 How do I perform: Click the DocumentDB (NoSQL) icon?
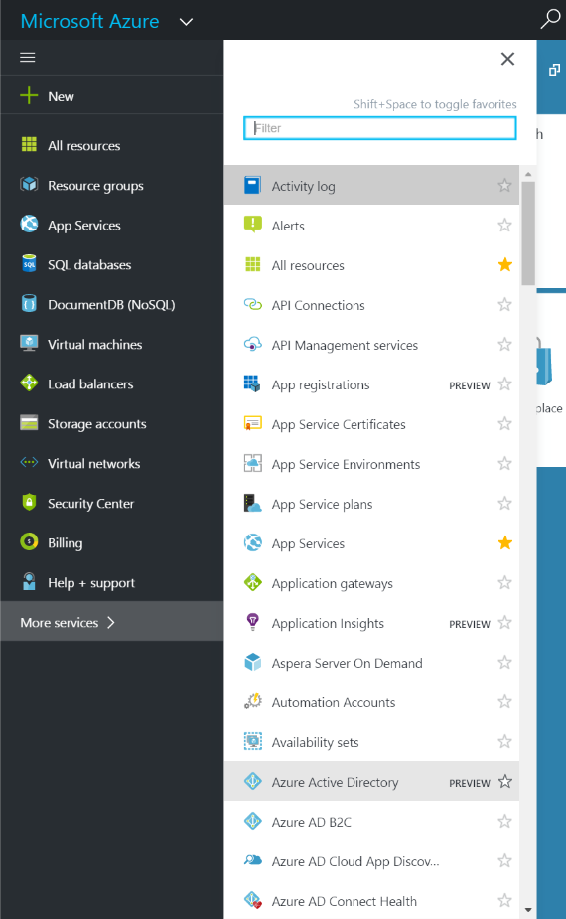pyautogui.click(x=29, y=304)
